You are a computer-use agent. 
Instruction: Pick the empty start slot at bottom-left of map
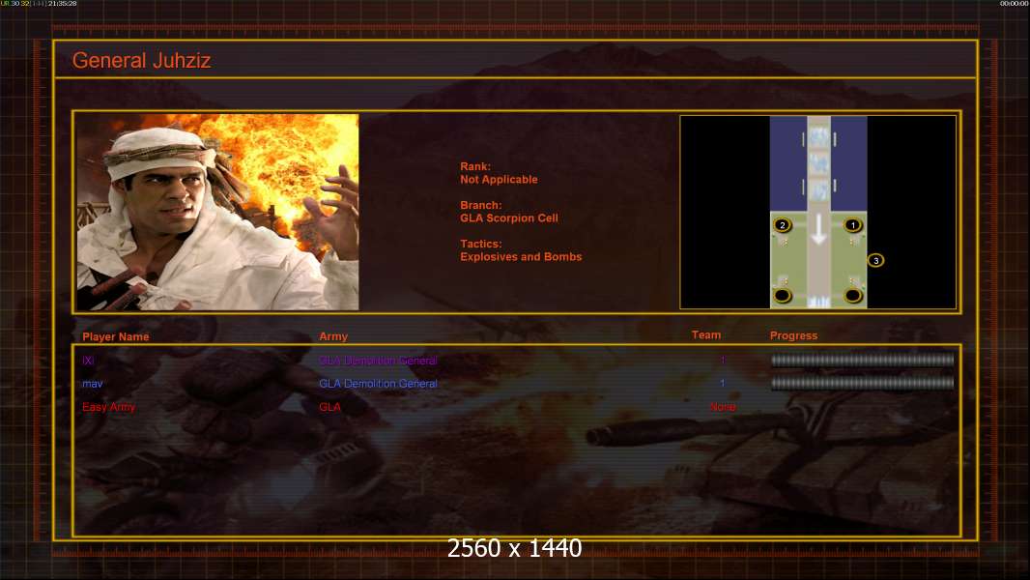tap(782, 296)
